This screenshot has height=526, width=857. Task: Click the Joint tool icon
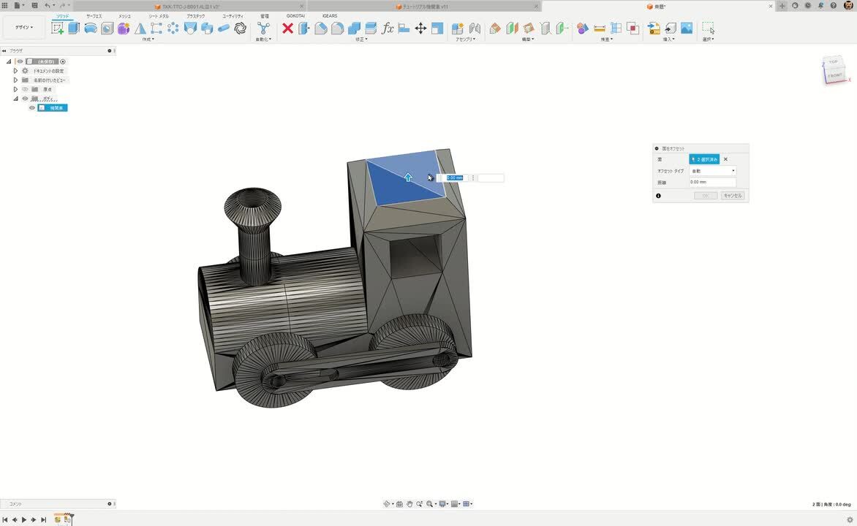475,28
